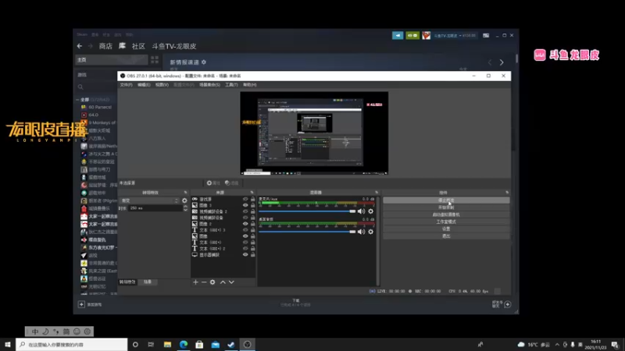Click the 工作室模式 button
This screenshot has width=625, height=351.
[x=446, y=222]
